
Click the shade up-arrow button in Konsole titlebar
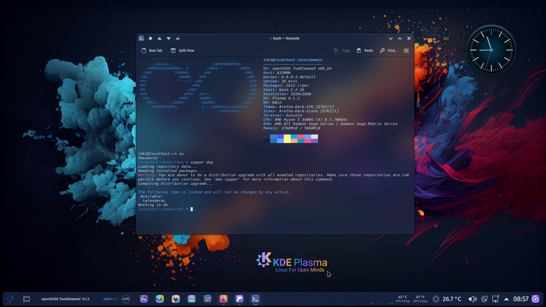click(178, 38)
